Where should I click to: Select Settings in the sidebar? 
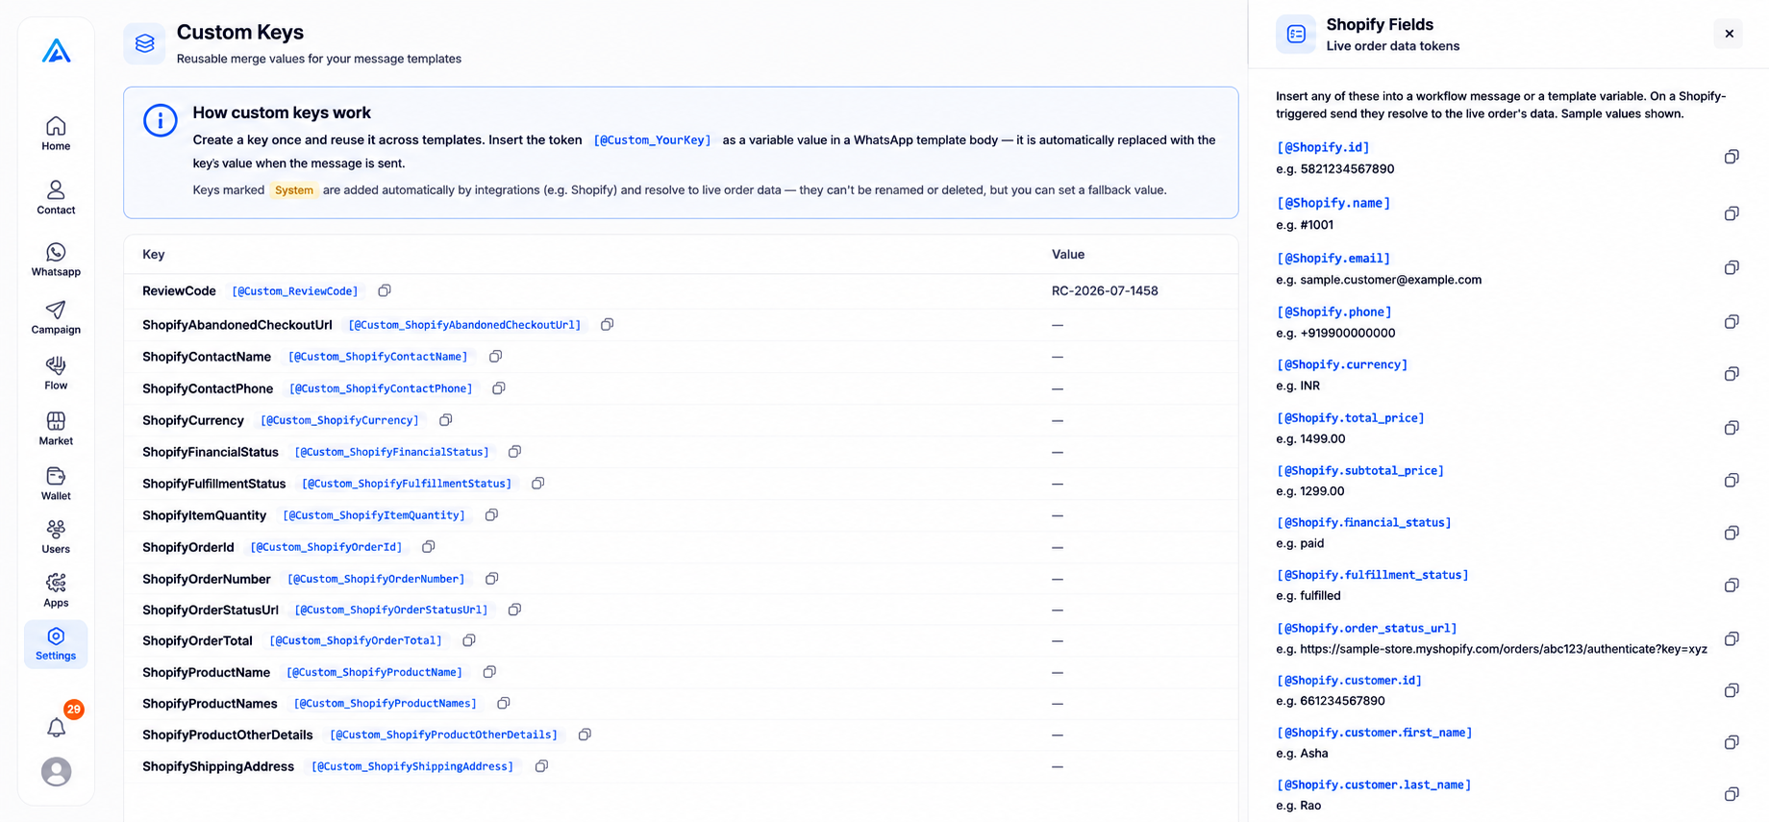[56, 644]
